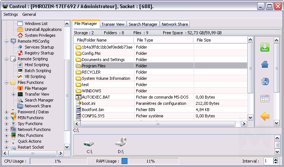The width and height of the screenshot is (284, 167).
Task: Click the green download arrow icon
Action: pyautogui.click(x=265, y=47)
